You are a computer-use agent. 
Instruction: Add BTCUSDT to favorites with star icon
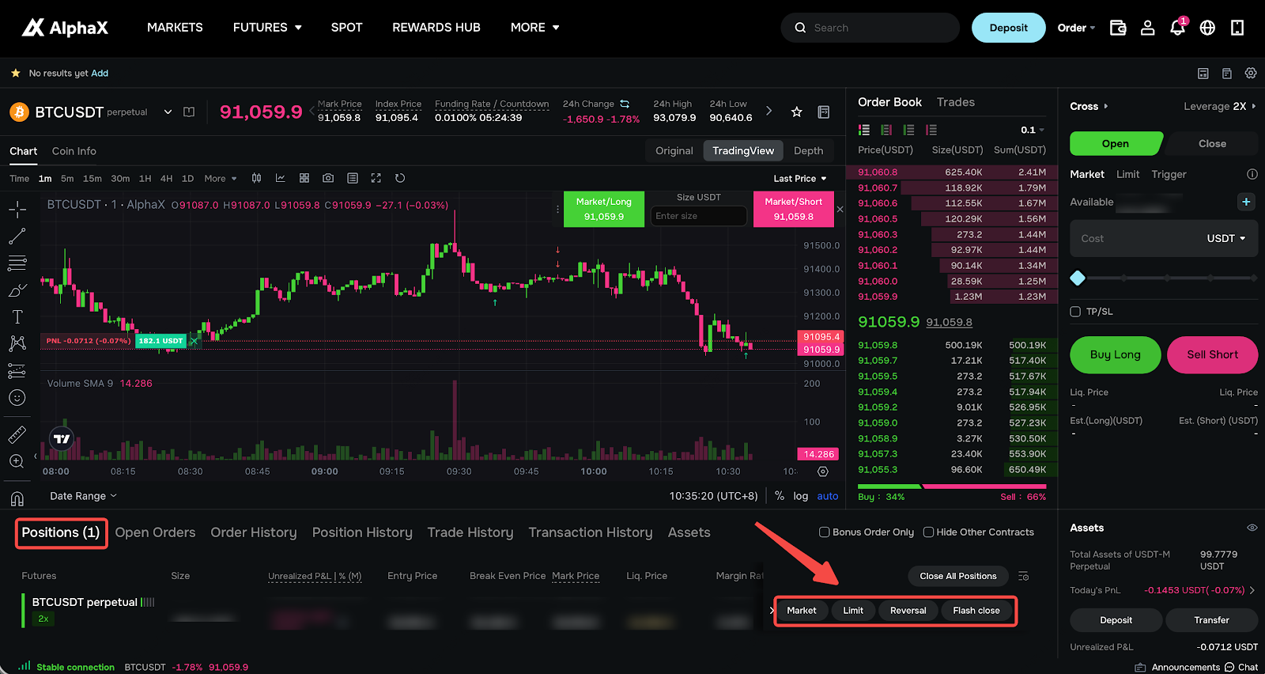coord(797,112)
